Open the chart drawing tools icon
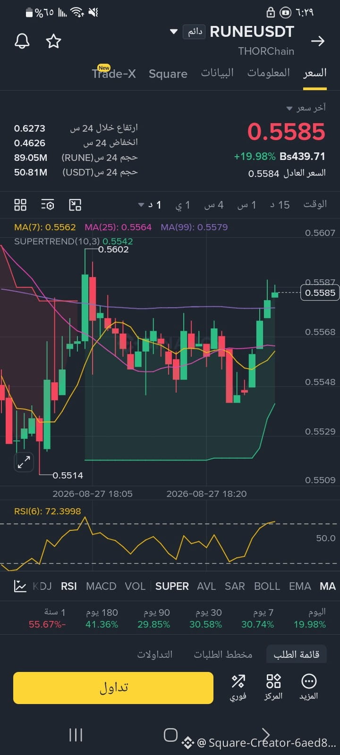 [x=75, y=205]
